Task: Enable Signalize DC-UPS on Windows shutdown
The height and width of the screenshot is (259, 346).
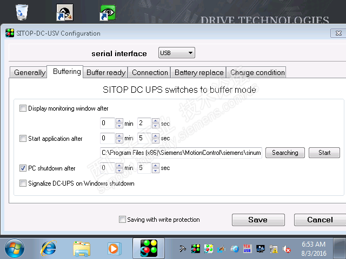Action: point(23,183)
